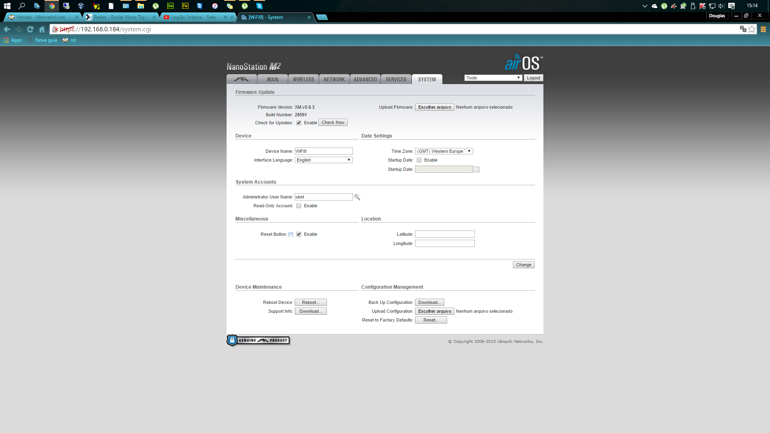The height and width of the screenshot is (433, 770).
Task: Disable Check for Updates checkbox
Action: point(299,123)
